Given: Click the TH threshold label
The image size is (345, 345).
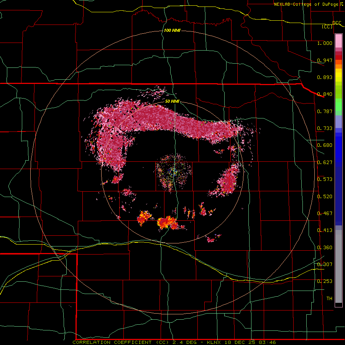Looking at the screenshot, I should [329, 299].
